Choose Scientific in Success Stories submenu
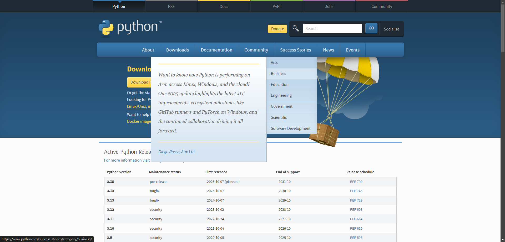The width and height of the screenshot is (505, 242). (x=292, y=117)
